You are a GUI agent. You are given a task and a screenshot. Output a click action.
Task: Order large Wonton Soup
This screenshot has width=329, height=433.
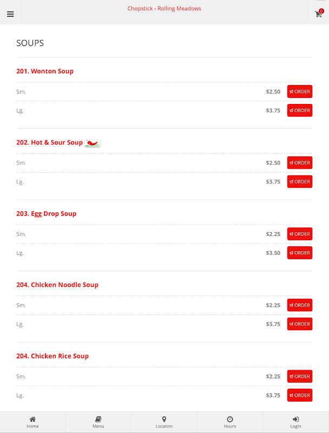pos(300,110)
